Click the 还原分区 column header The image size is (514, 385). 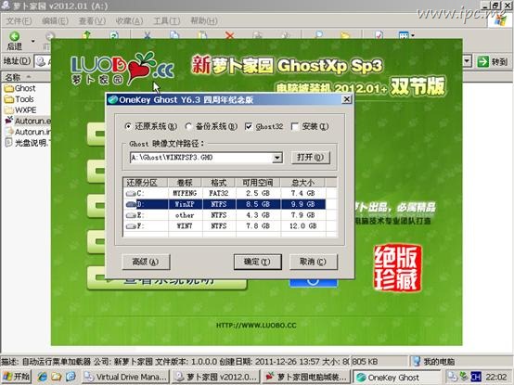(146, 183)
